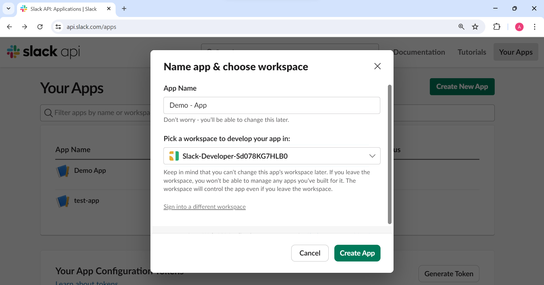
Task: Open the Tutorials menu item
Action: click(x=472, y=52)
